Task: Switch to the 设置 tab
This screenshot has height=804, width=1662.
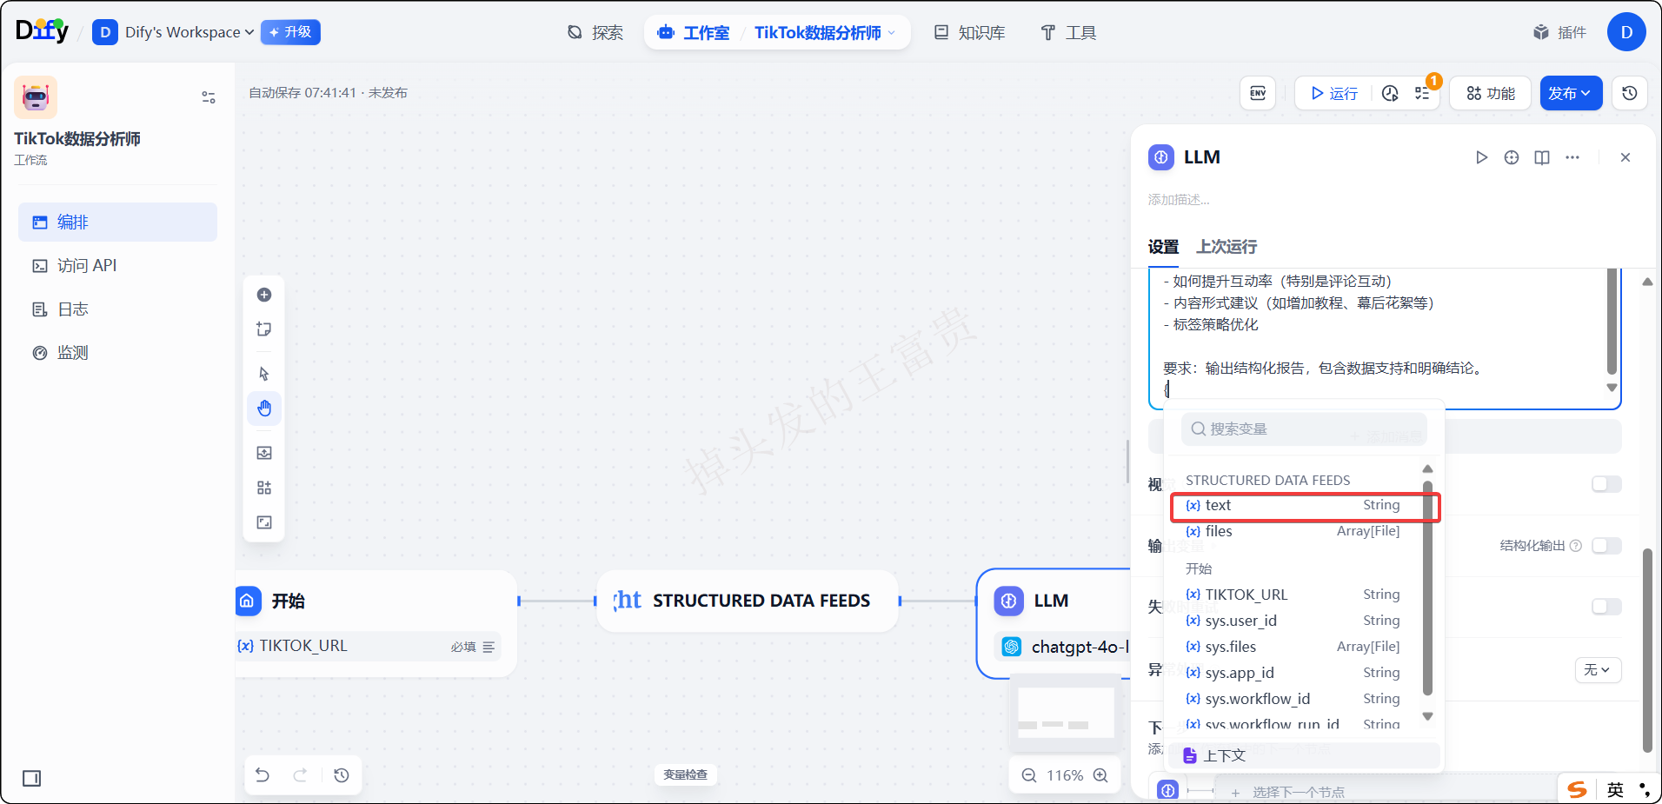Action: pyautogui.click(x=1163, y=247)
